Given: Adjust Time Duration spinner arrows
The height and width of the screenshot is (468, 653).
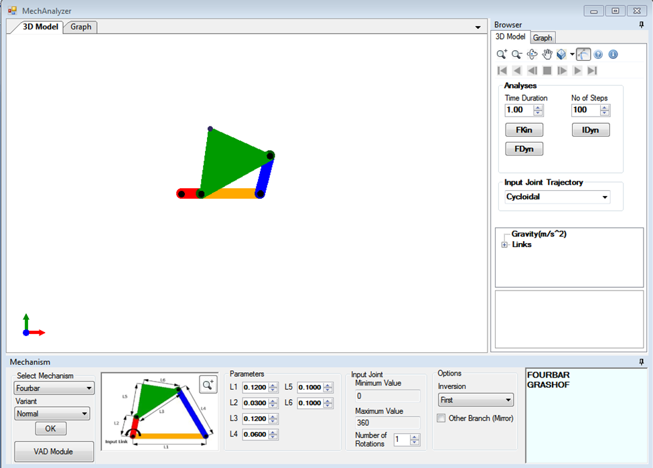Looking at the screenshot, I should (538, 110).
